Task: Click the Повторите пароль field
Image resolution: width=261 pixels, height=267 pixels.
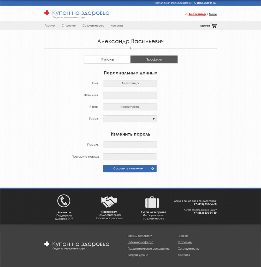Action: tap(130, 157)
